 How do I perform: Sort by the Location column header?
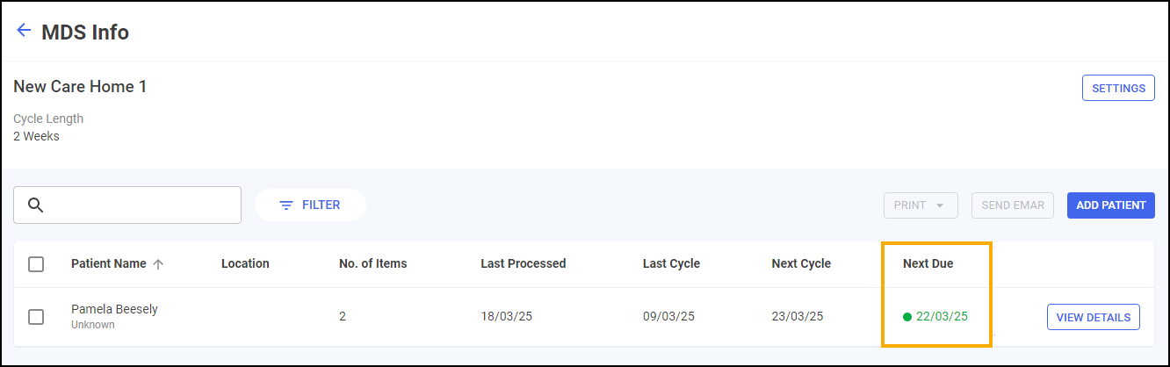click(x=245, y=263)
